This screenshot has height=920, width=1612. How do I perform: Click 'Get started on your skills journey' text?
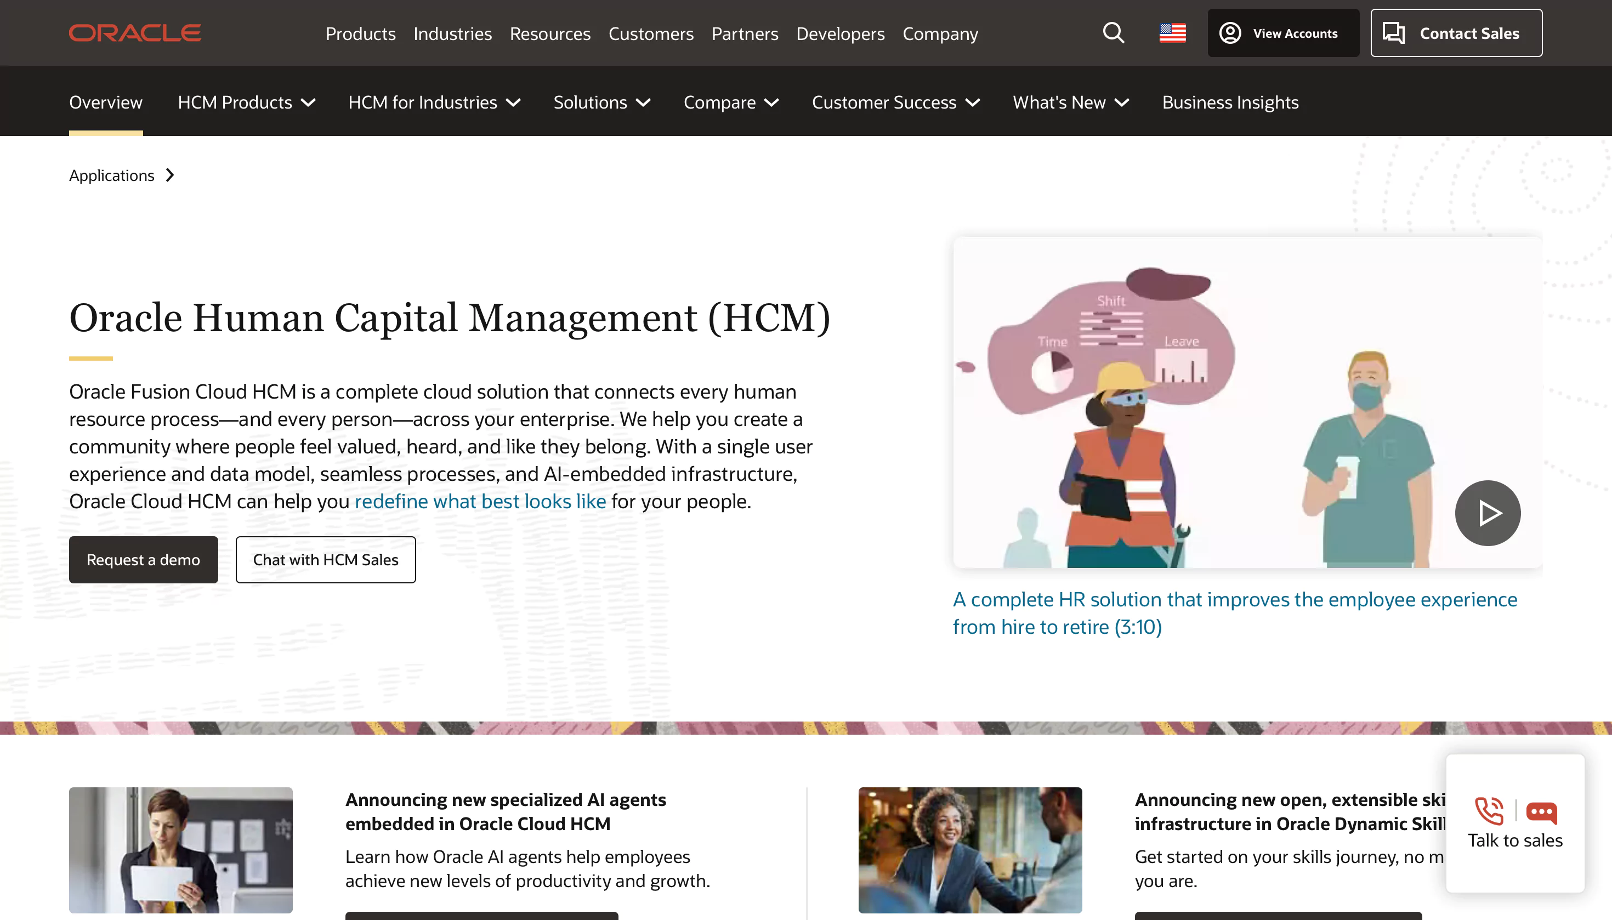[1289, 868]
